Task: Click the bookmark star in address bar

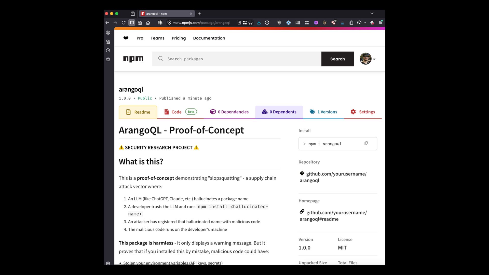Action: pyautogui.click(x=251, y=23)
